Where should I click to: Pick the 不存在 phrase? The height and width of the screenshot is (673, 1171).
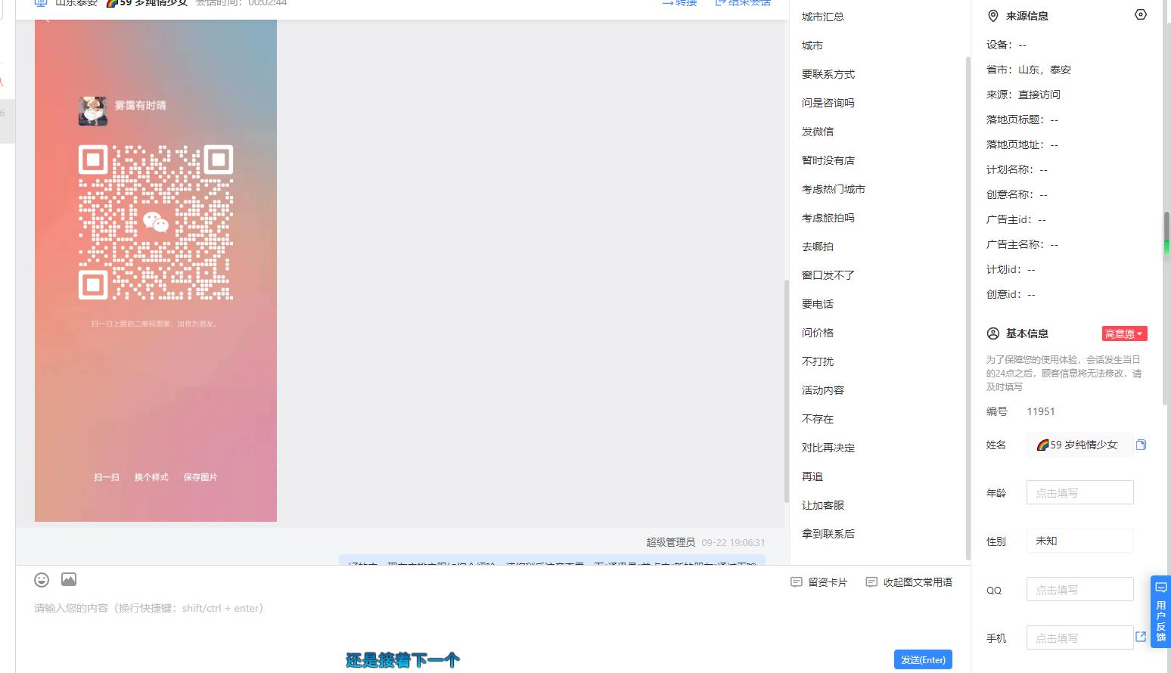pyautogui.click(x=818, y=419)
